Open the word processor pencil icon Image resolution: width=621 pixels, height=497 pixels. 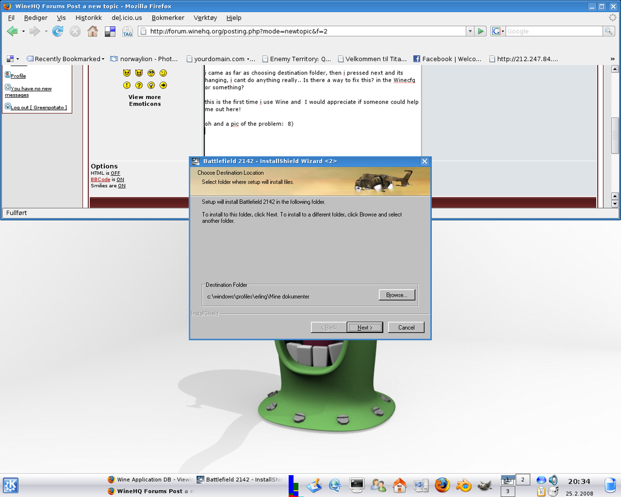tap(314, 485)
